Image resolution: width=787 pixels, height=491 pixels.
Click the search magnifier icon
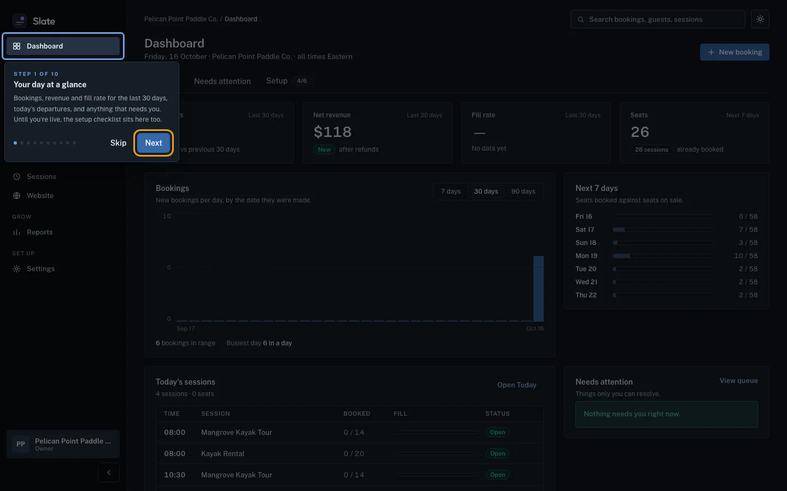click(x=581, y=20)
